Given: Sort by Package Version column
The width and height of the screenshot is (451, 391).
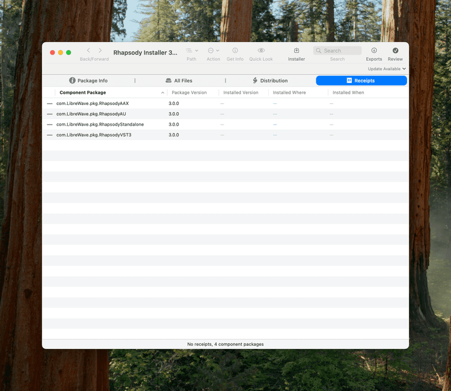Looking at the screenshot, I should pyautogui.click(x=189, y=93).
